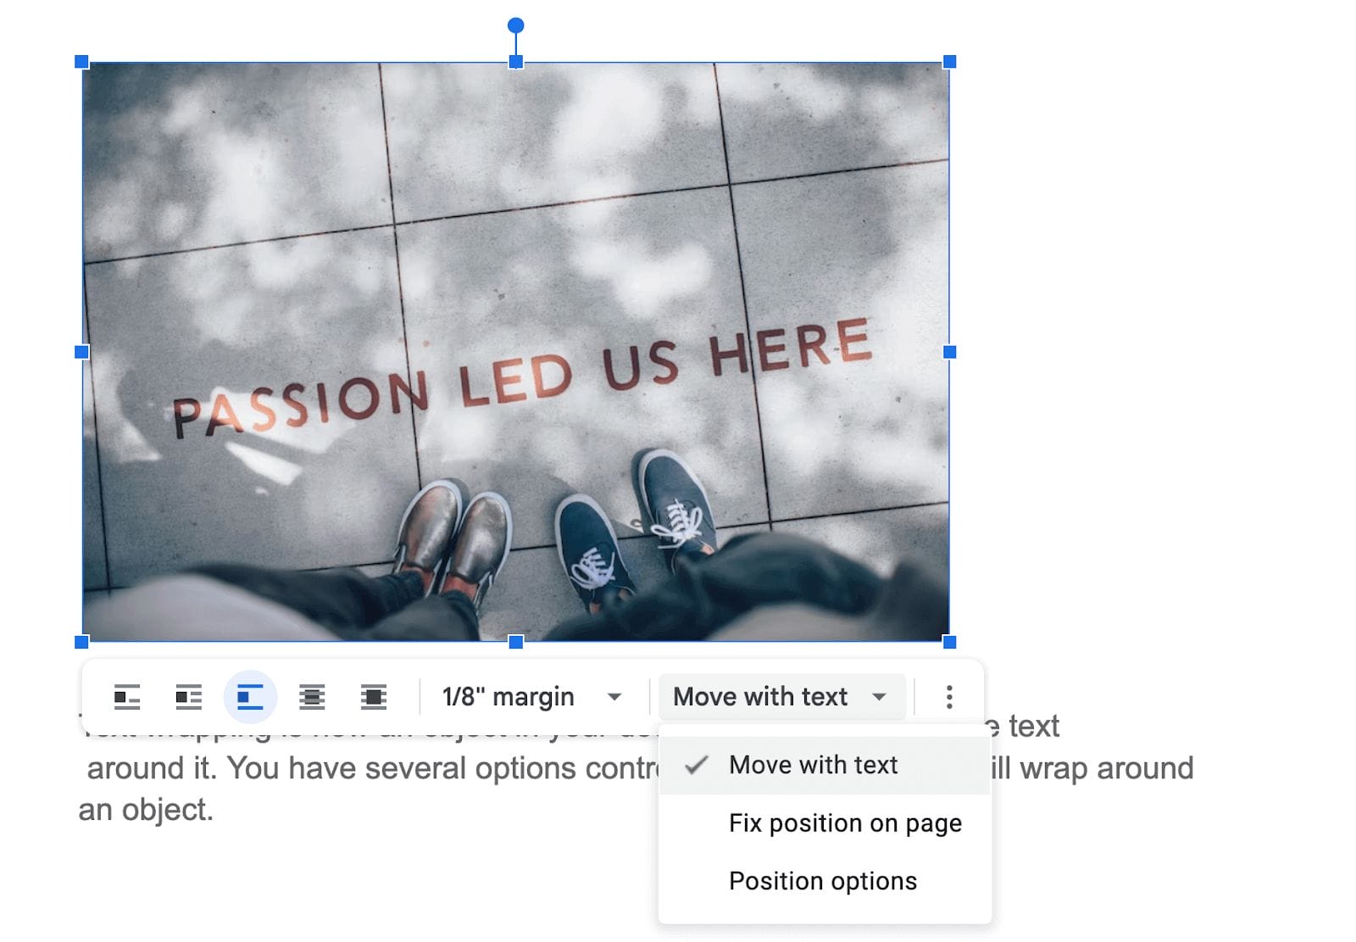Select checked Move with text menu option

point(813,765)
